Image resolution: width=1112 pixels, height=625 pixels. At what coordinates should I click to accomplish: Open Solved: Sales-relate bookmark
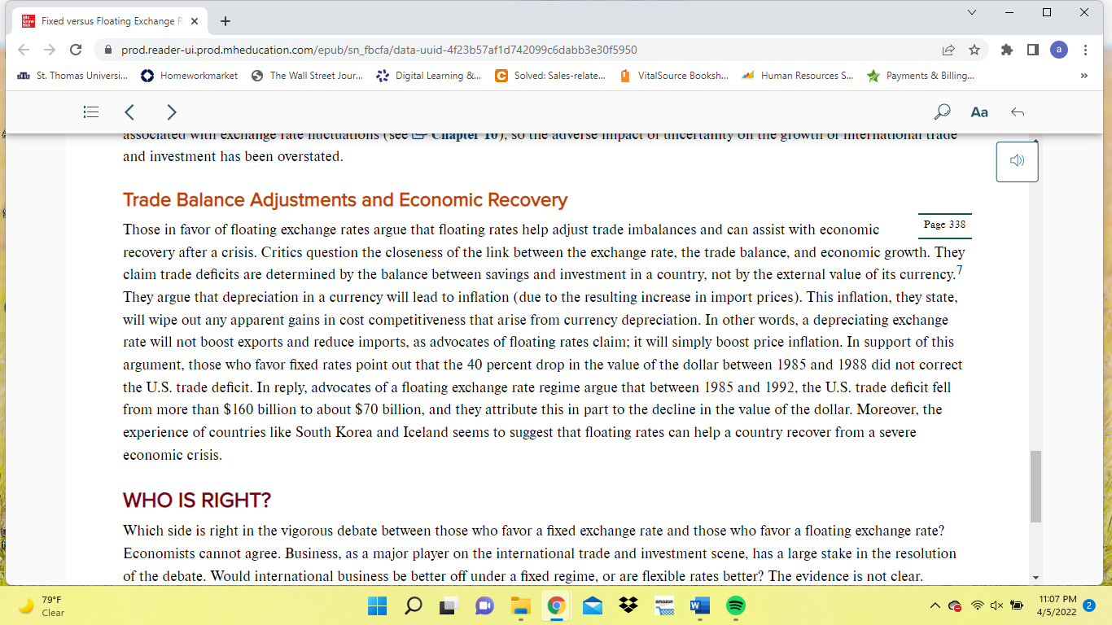(x=550, y=76)
